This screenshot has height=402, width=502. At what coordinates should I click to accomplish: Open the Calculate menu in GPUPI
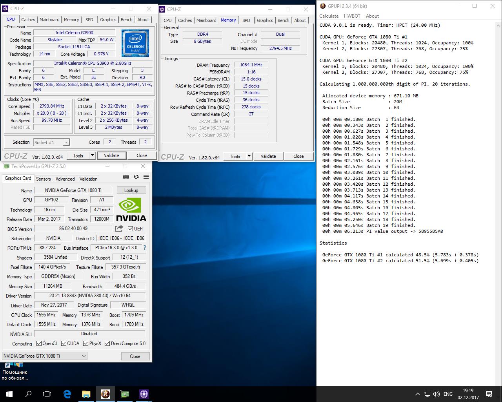pos(329,16)
